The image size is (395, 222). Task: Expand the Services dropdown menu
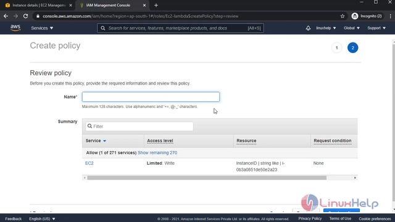[42, 28]
